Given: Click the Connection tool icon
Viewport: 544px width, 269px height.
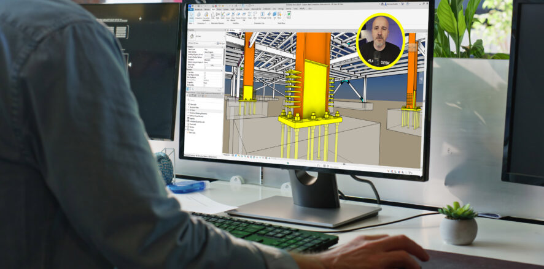Looking at the screenshot, I should click(x=198, y=15).
